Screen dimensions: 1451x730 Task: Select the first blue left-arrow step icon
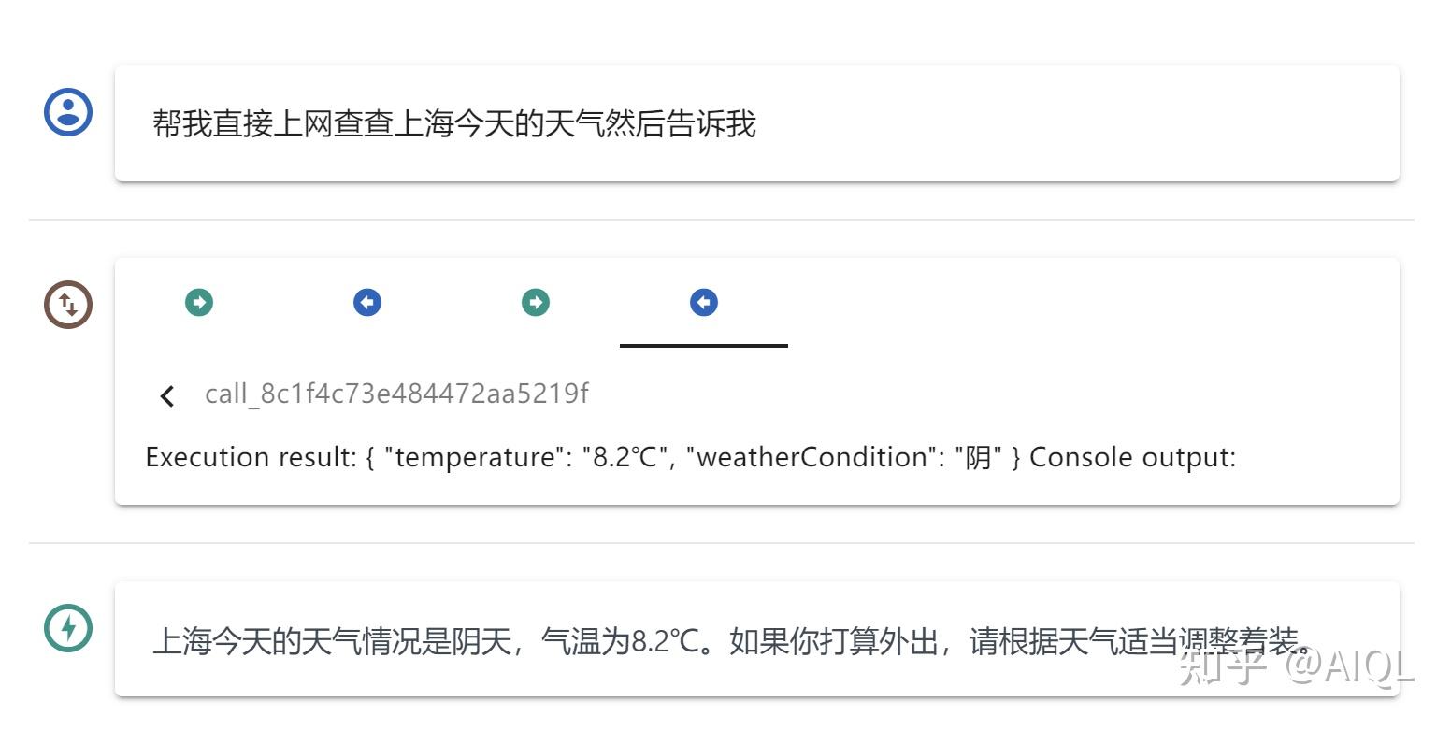point(366,301)
